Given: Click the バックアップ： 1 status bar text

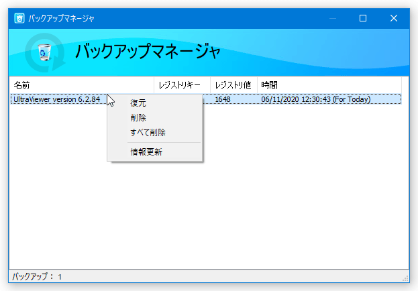Looking at the screenshot, I should pyautogui.click(x=37, y=277).
